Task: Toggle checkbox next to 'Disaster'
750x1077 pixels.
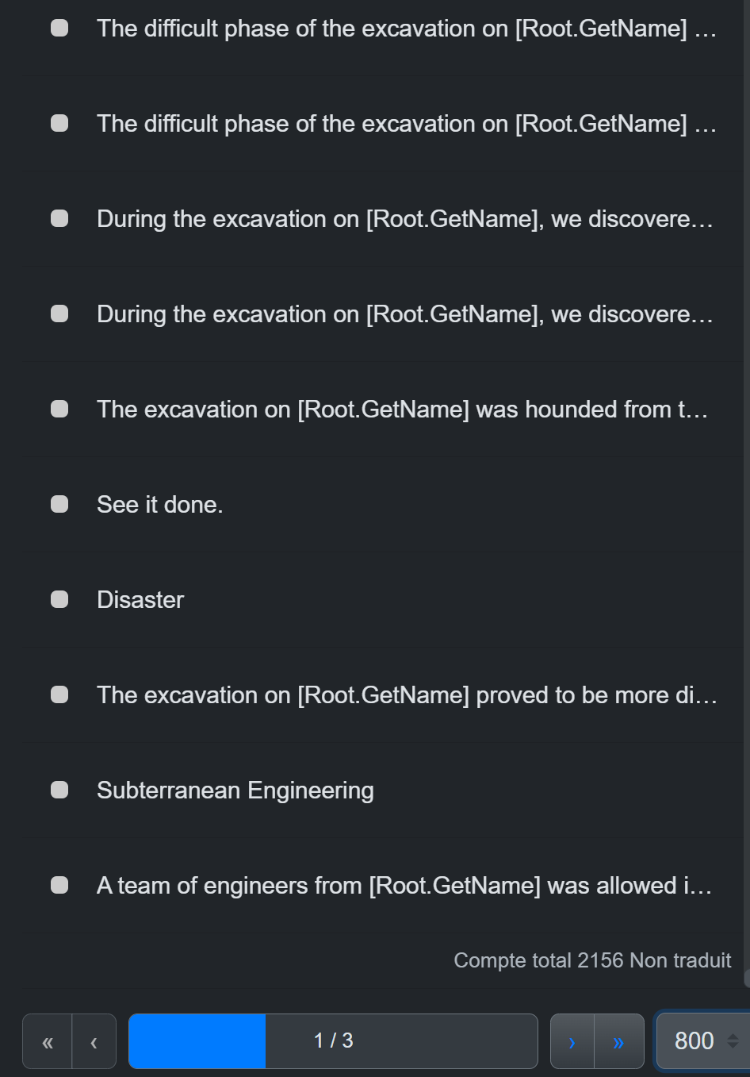Action: [59, 599]
